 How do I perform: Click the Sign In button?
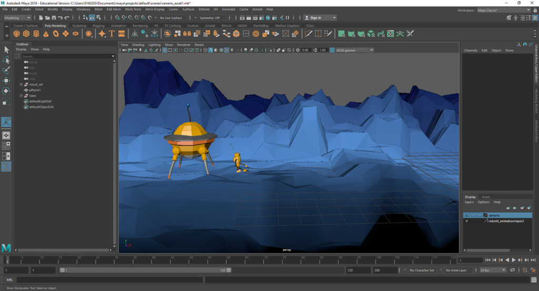pos(315,18)
